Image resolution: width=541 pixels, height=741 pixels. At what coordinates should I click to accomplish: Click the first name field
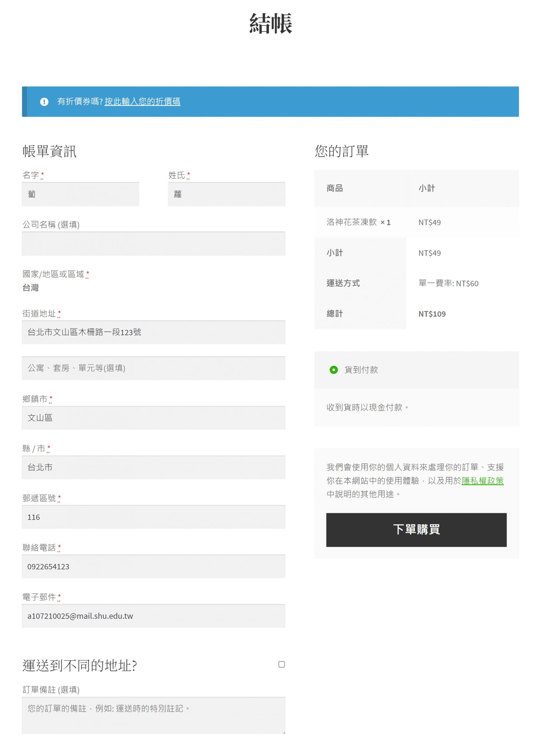pyautogui.click(x=80, y=194)
